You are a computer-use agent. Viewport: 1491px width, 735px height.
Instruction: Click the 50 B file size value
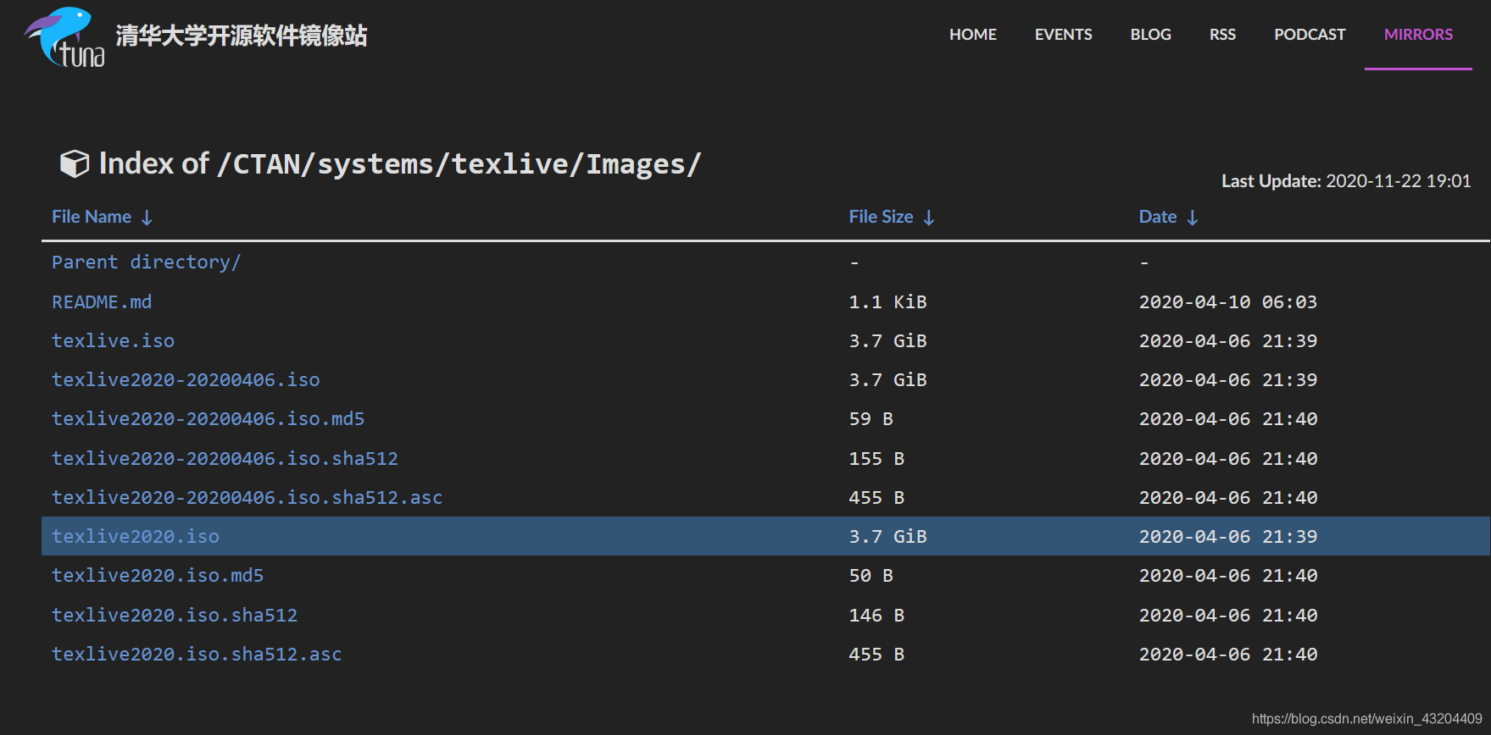point(871,576)
